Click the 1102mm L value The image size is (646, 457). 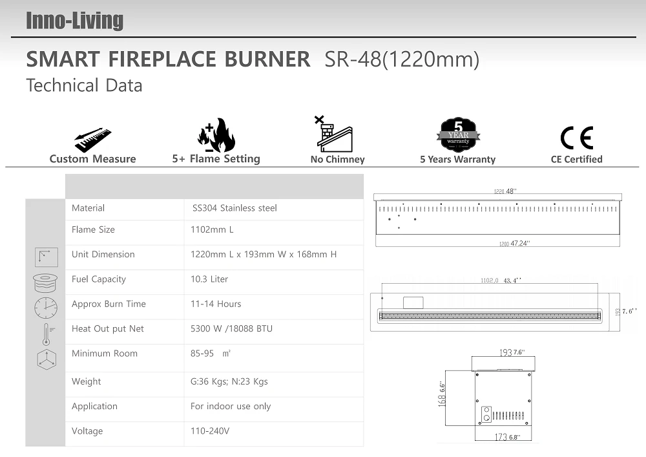click(x=212, y=229)
